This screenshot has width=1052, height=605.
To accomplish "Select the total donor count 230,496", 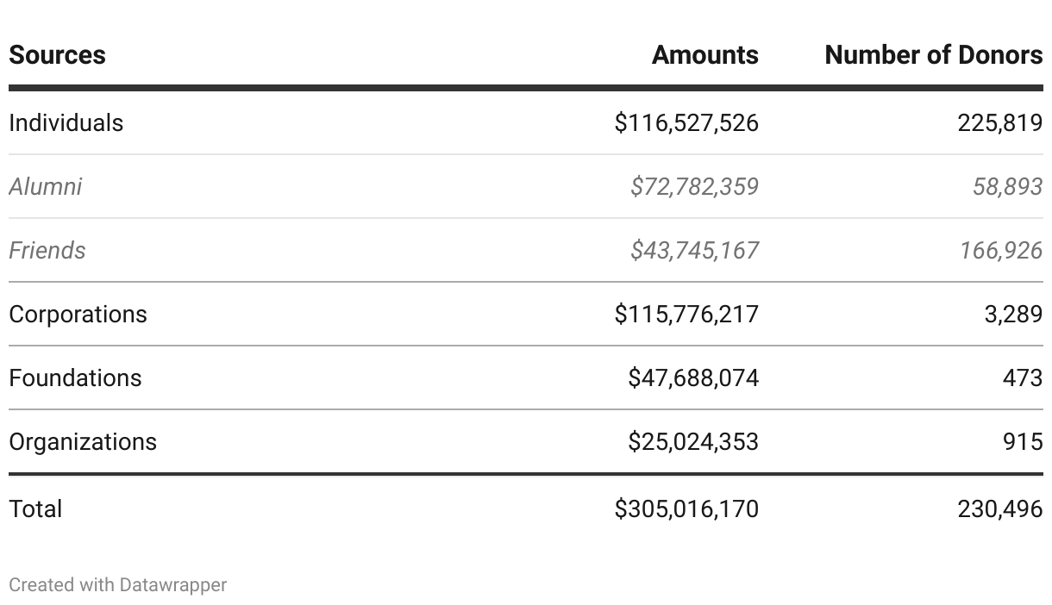I will (x=999, y=508).
